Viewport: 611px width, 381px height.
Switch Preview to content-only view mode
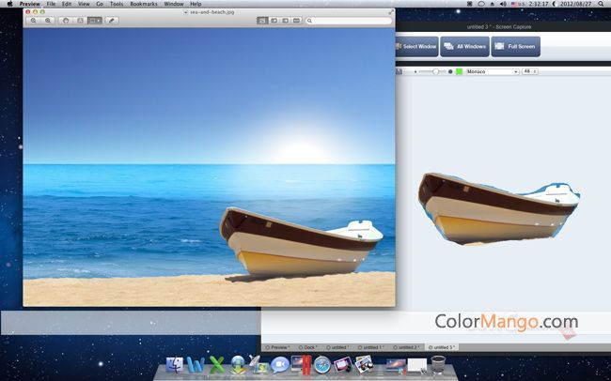(262, 21)
